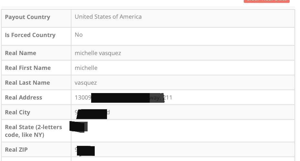Select the 'michelle vasquez' full name value
The width and height of the screenshot is (300, 161).
[98, 53]
